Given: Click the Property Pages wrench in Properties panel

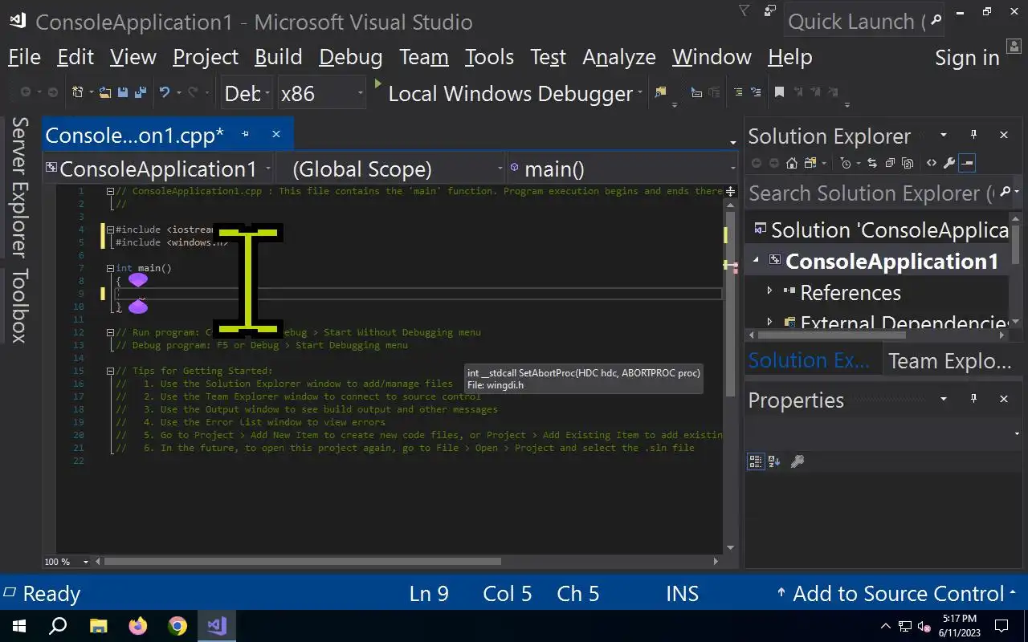Looking at the screenshot, I should pos(798,461).
